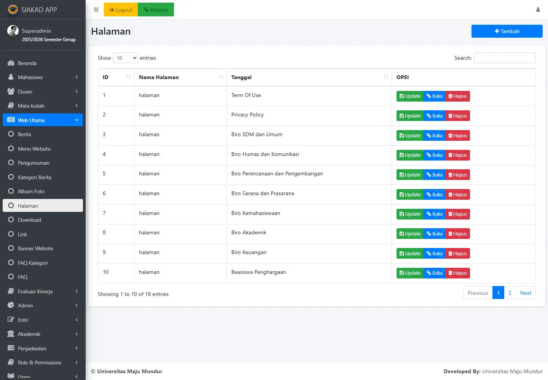Click the Entri edit icon in sidebar
This screenshot has height=380, width=548.
[x=11, y=320]
